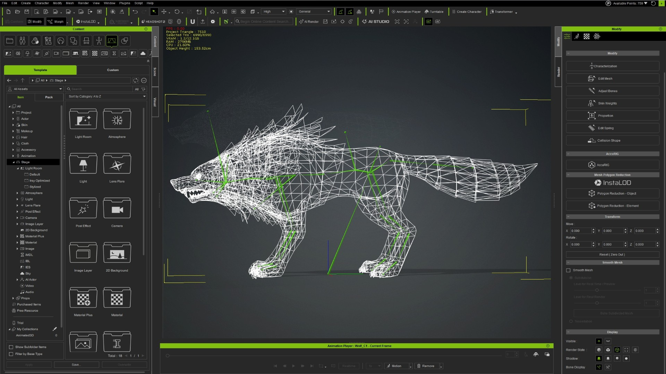Select the wireframe Render State icon

click(x=617, y=350)
